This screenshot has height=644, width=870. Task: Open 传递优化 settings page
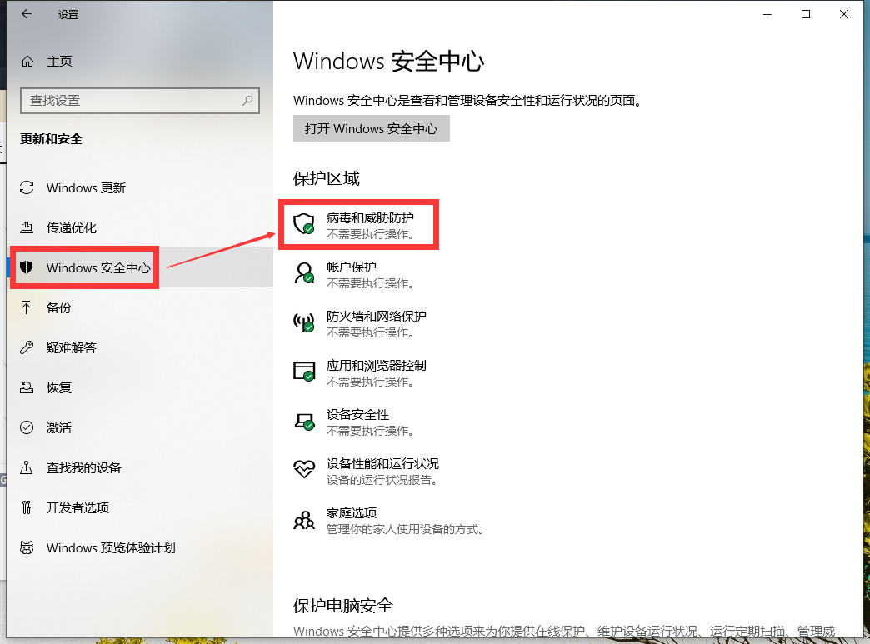tap(140, 227)
